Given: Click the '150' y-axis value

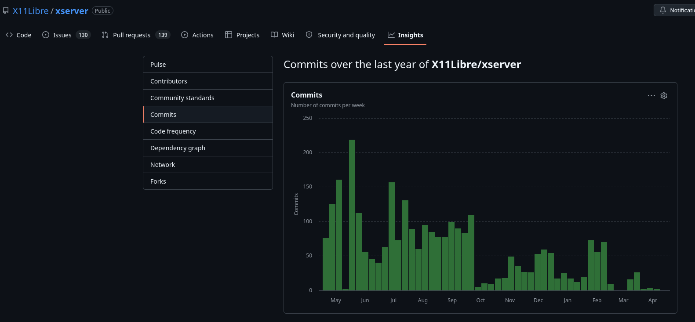Looking at the screenshot, I should point(308,187).
